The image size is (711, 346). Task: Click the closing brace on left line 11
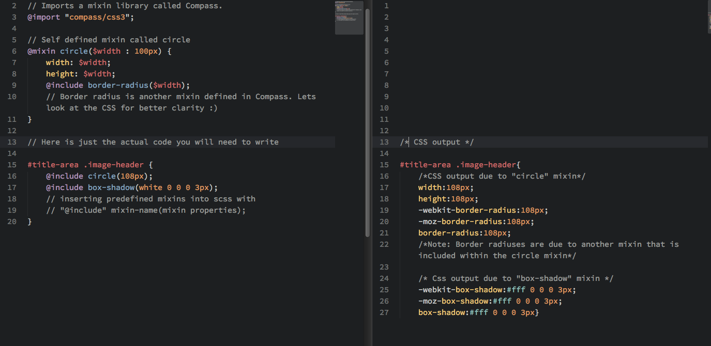pyautogui.click(x=29, y=119)
